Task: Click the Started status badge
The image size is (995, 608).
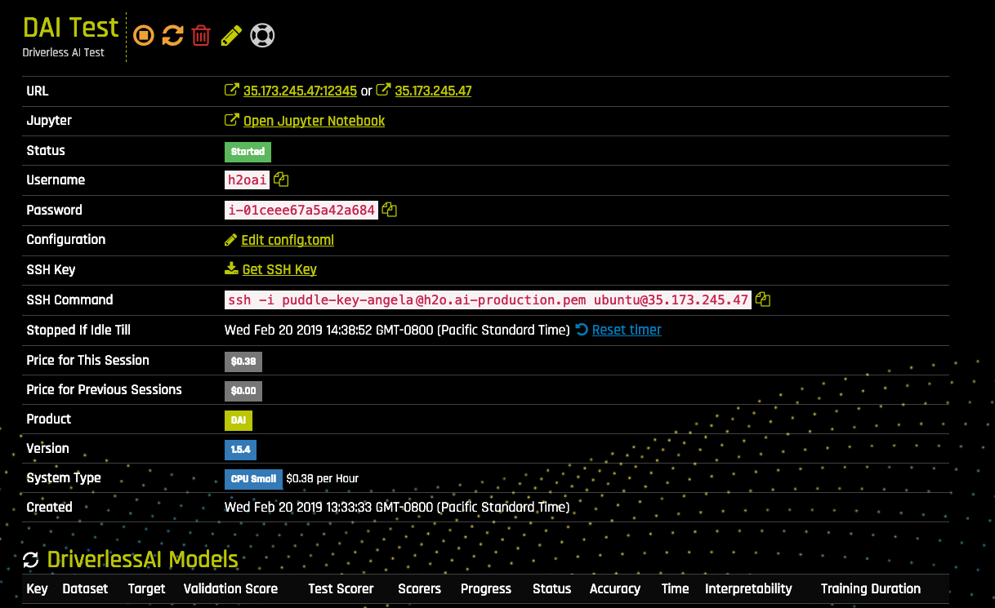Action: (x=248, y=151)
